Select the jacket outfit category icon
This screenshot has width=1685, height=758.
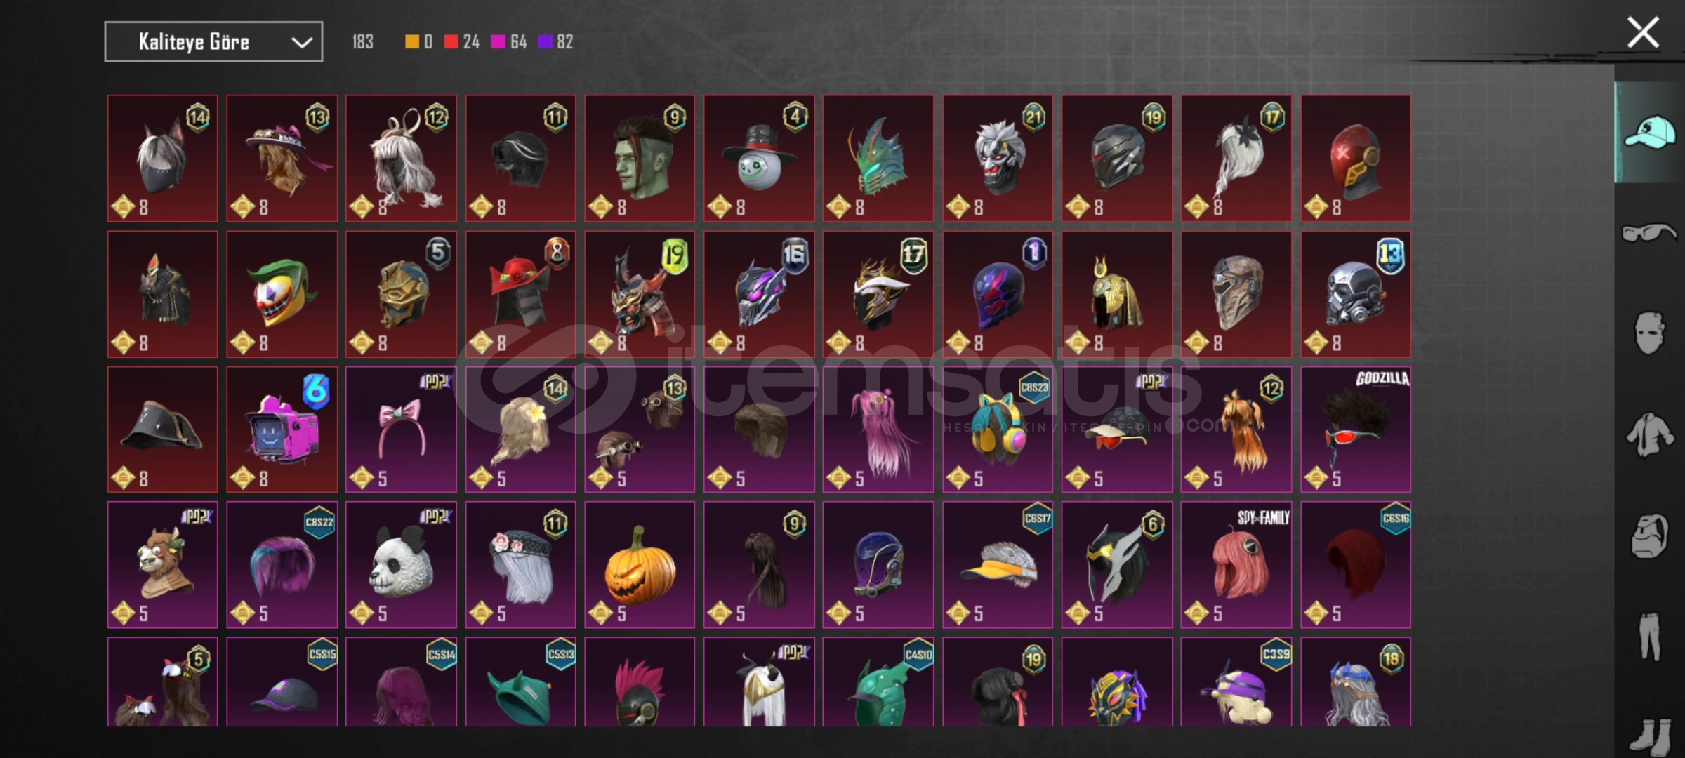(x=1650, y=434)
